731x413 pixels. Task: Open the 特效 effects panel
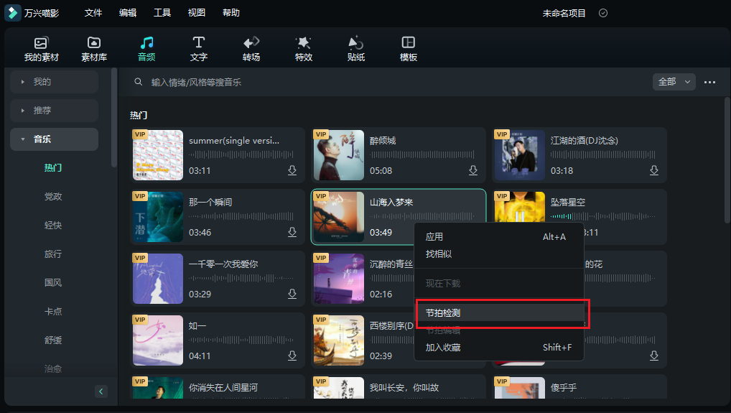coord(304,50)
